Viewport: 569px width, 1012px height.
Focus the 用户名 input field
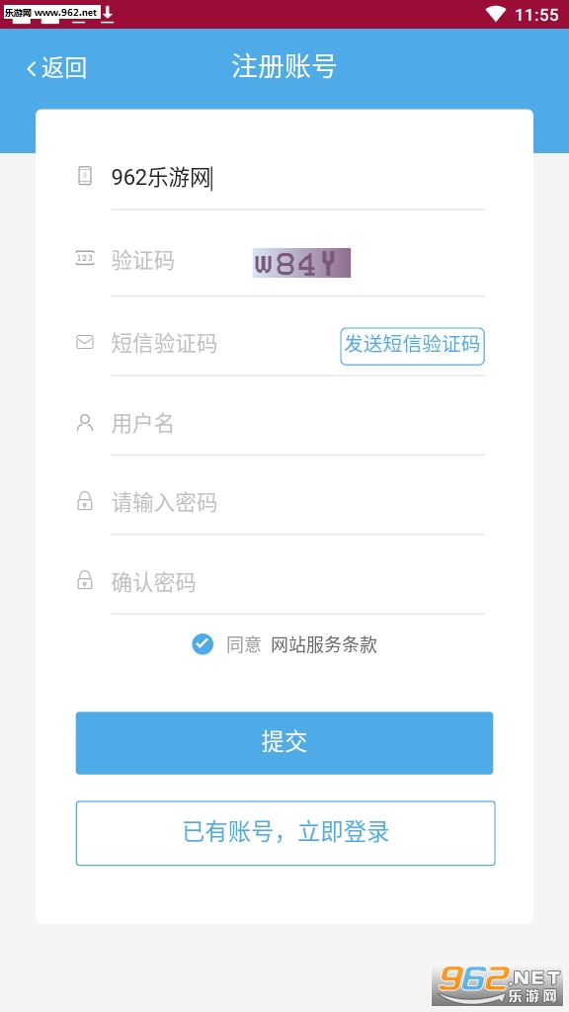pyautogui.click(x=298, y=423)
